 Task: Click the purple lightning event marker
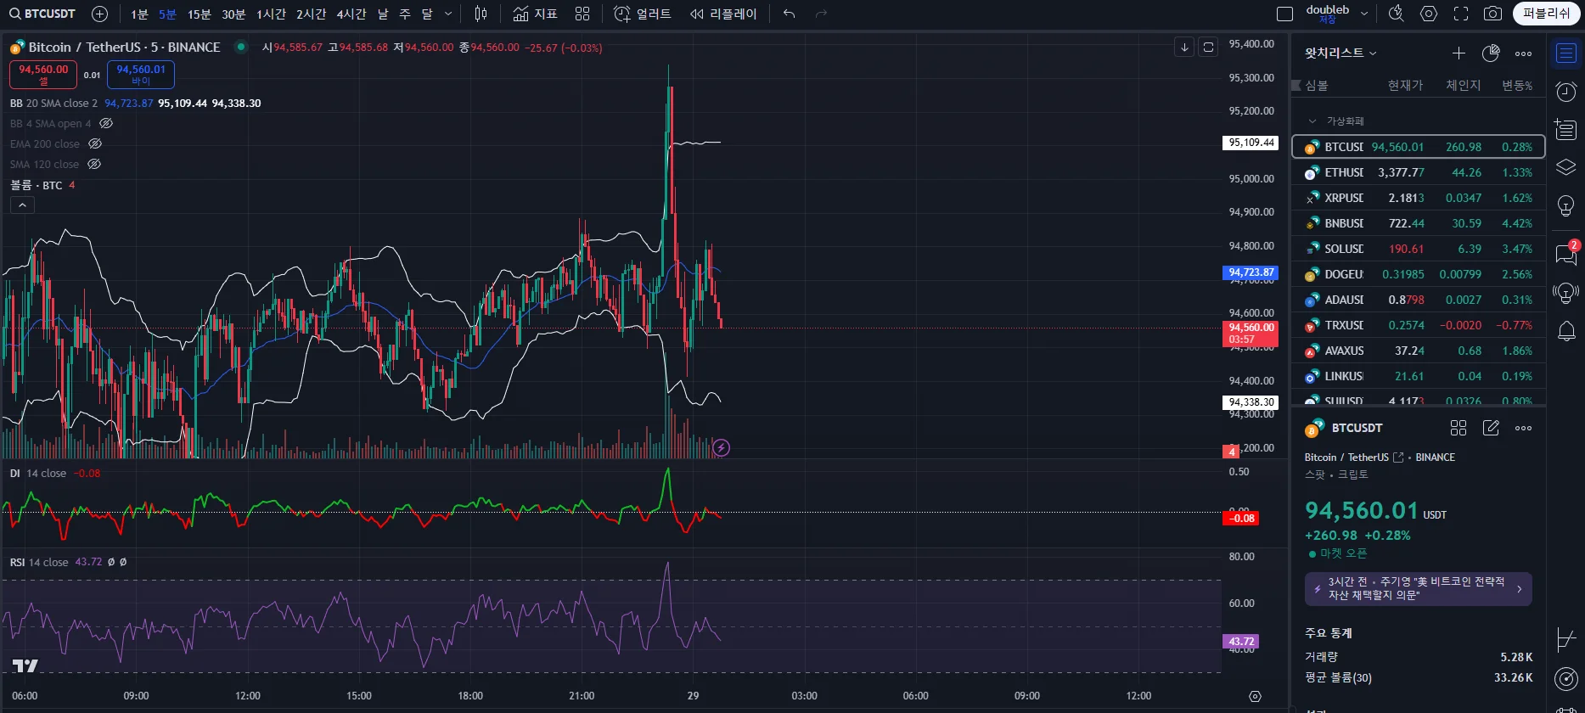click(721, 447)
